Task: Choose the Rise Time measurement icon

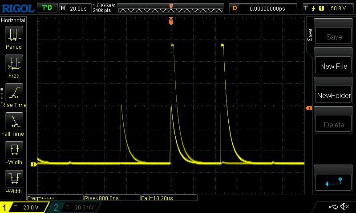Action: click(14, 92)
